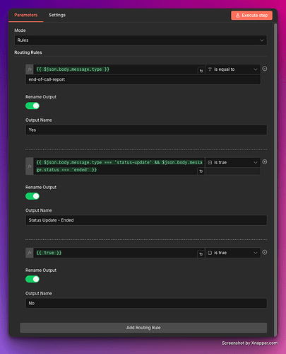The image size is (286, 354).
Task: Toggle Rename Output for the No rule
Action: pos(32,279)
